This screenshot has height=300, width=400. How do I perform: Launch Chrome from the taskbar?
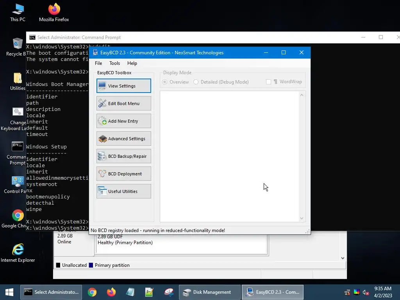(92, 292)
